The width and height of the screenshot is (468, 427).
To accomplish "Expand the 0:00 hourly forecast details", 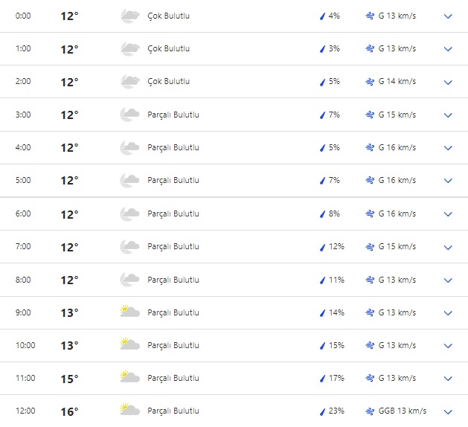I will (448, 16).
